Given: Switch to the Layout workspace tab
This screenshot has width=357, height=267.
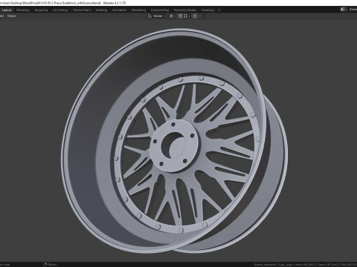Looking at the screenshot, I should point(7,10).
